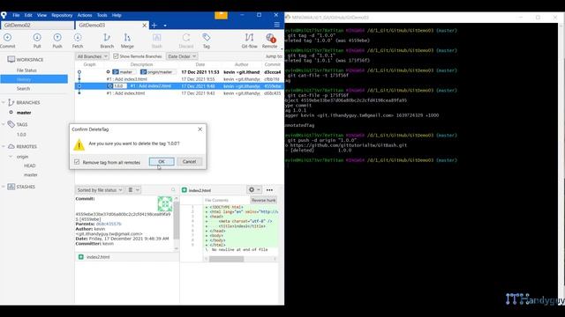Screen dimensions: 565x317
Task: Open the list view mode dropdown
Action: point(133,190)
